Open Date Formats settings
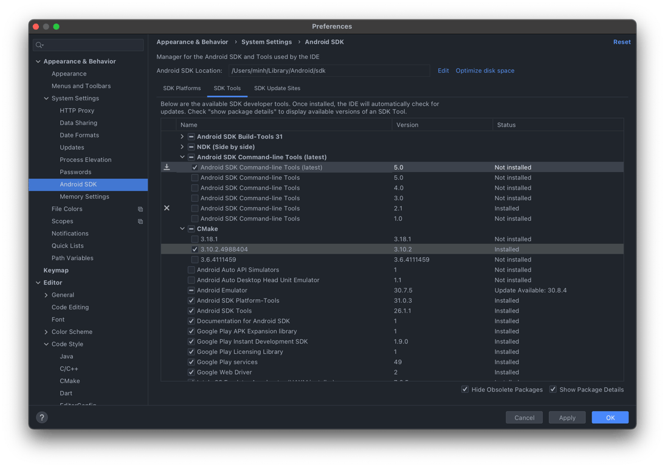Viewport: 665px width, 467px height. click(79, 136)
